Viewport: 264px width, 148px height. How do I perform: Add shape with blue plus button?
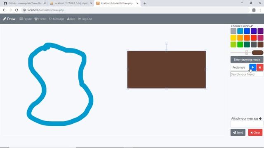tap(253, 67)
